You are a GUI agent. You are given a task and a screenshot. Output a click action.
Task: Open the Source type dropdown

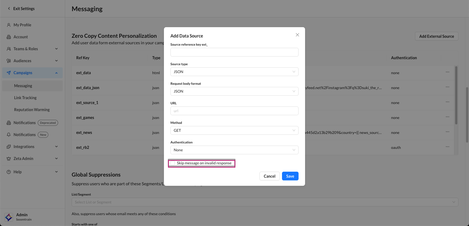234,72
